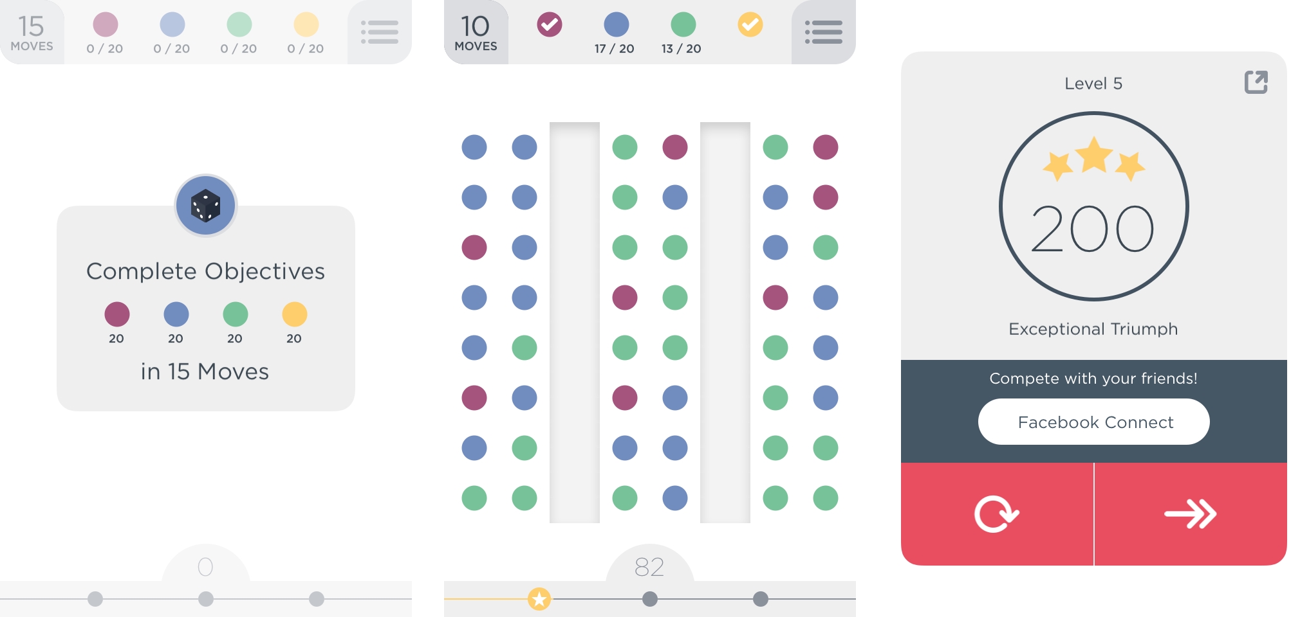The width and height of the screenshot is (1300, 617).
Task: Select the green objective showing 13 / 20
Action: click(x=682, y=33)
